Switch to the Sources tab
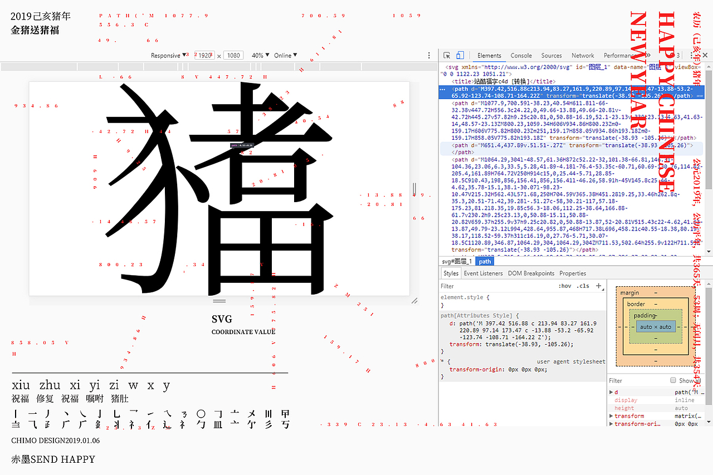Screen dimensions: 713x475 click(551, 56)
